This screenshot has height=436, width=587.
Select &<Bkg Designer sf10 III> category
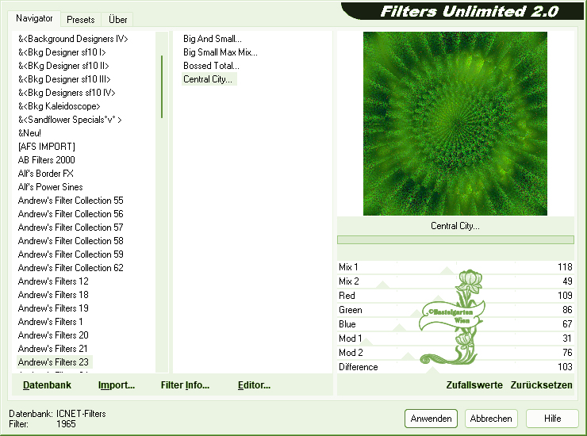coord(64,79)
